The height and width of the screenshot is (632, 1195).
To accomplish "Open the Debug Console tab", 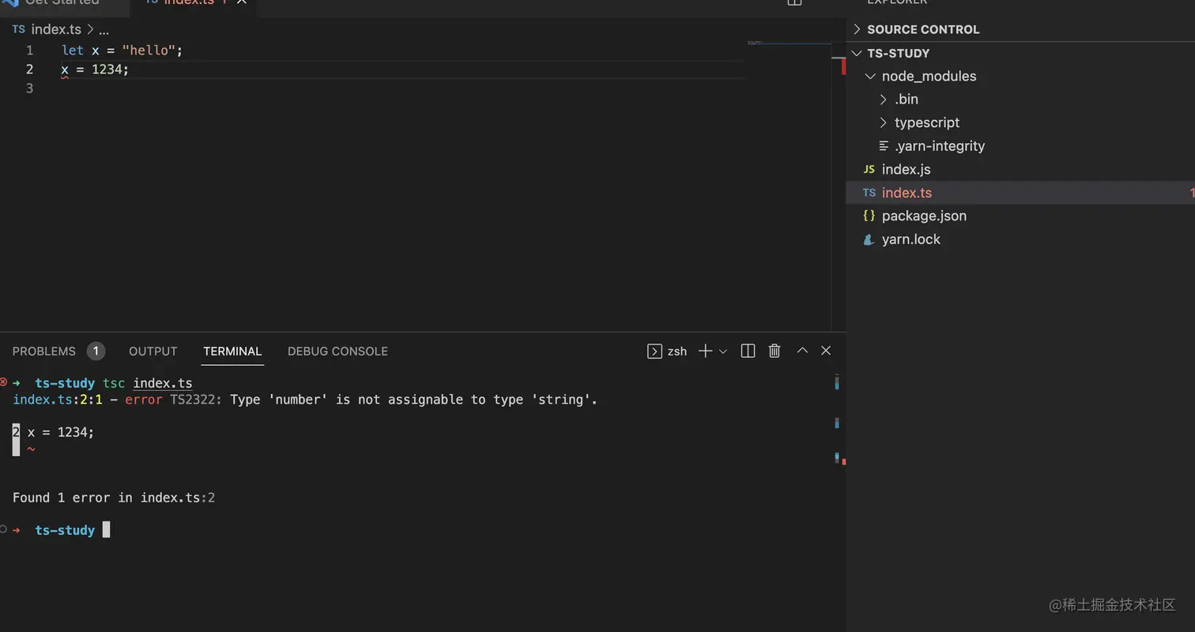I will tap(337, 352).
